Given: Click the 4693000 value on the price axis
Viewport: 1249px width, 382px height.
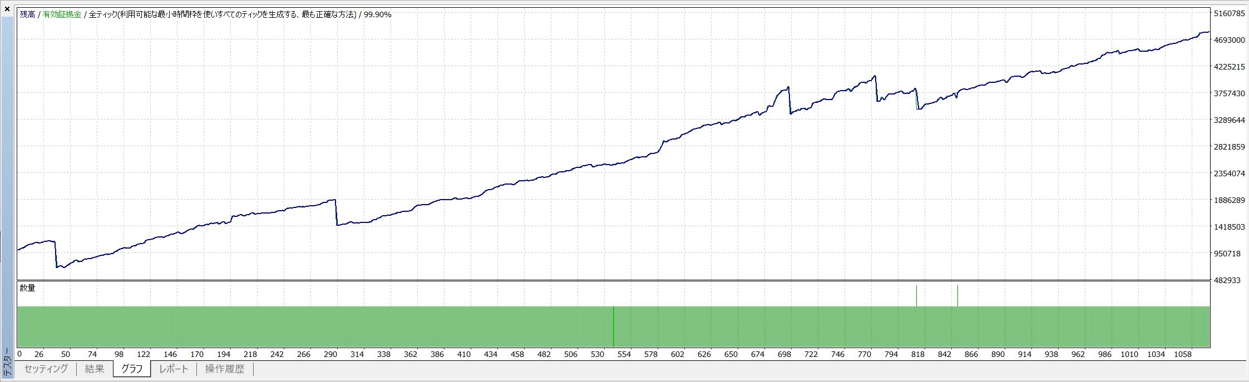Looking at the screenshot, I should tap(1228, 40).
